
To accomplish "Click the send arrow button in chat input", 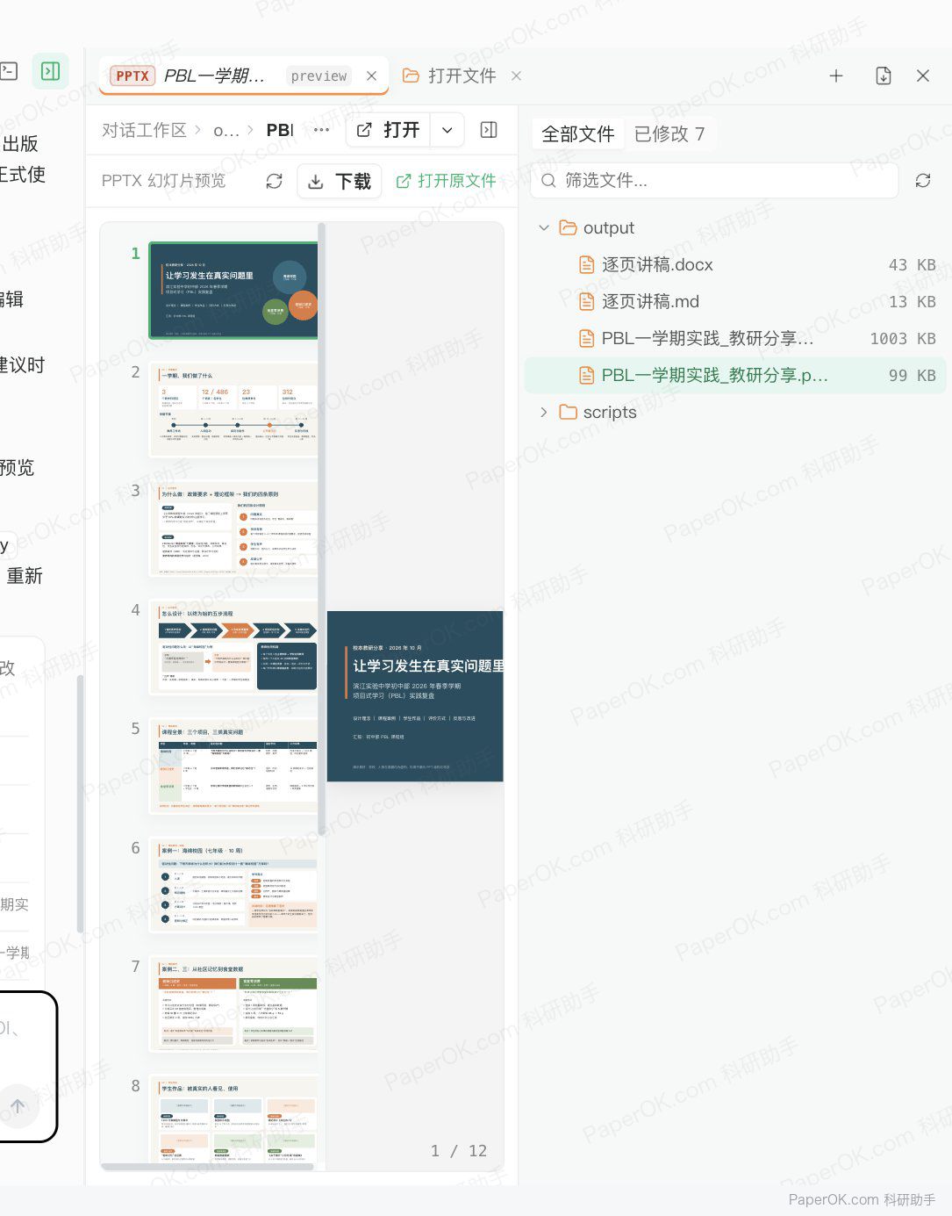I will click(18, 1106).
